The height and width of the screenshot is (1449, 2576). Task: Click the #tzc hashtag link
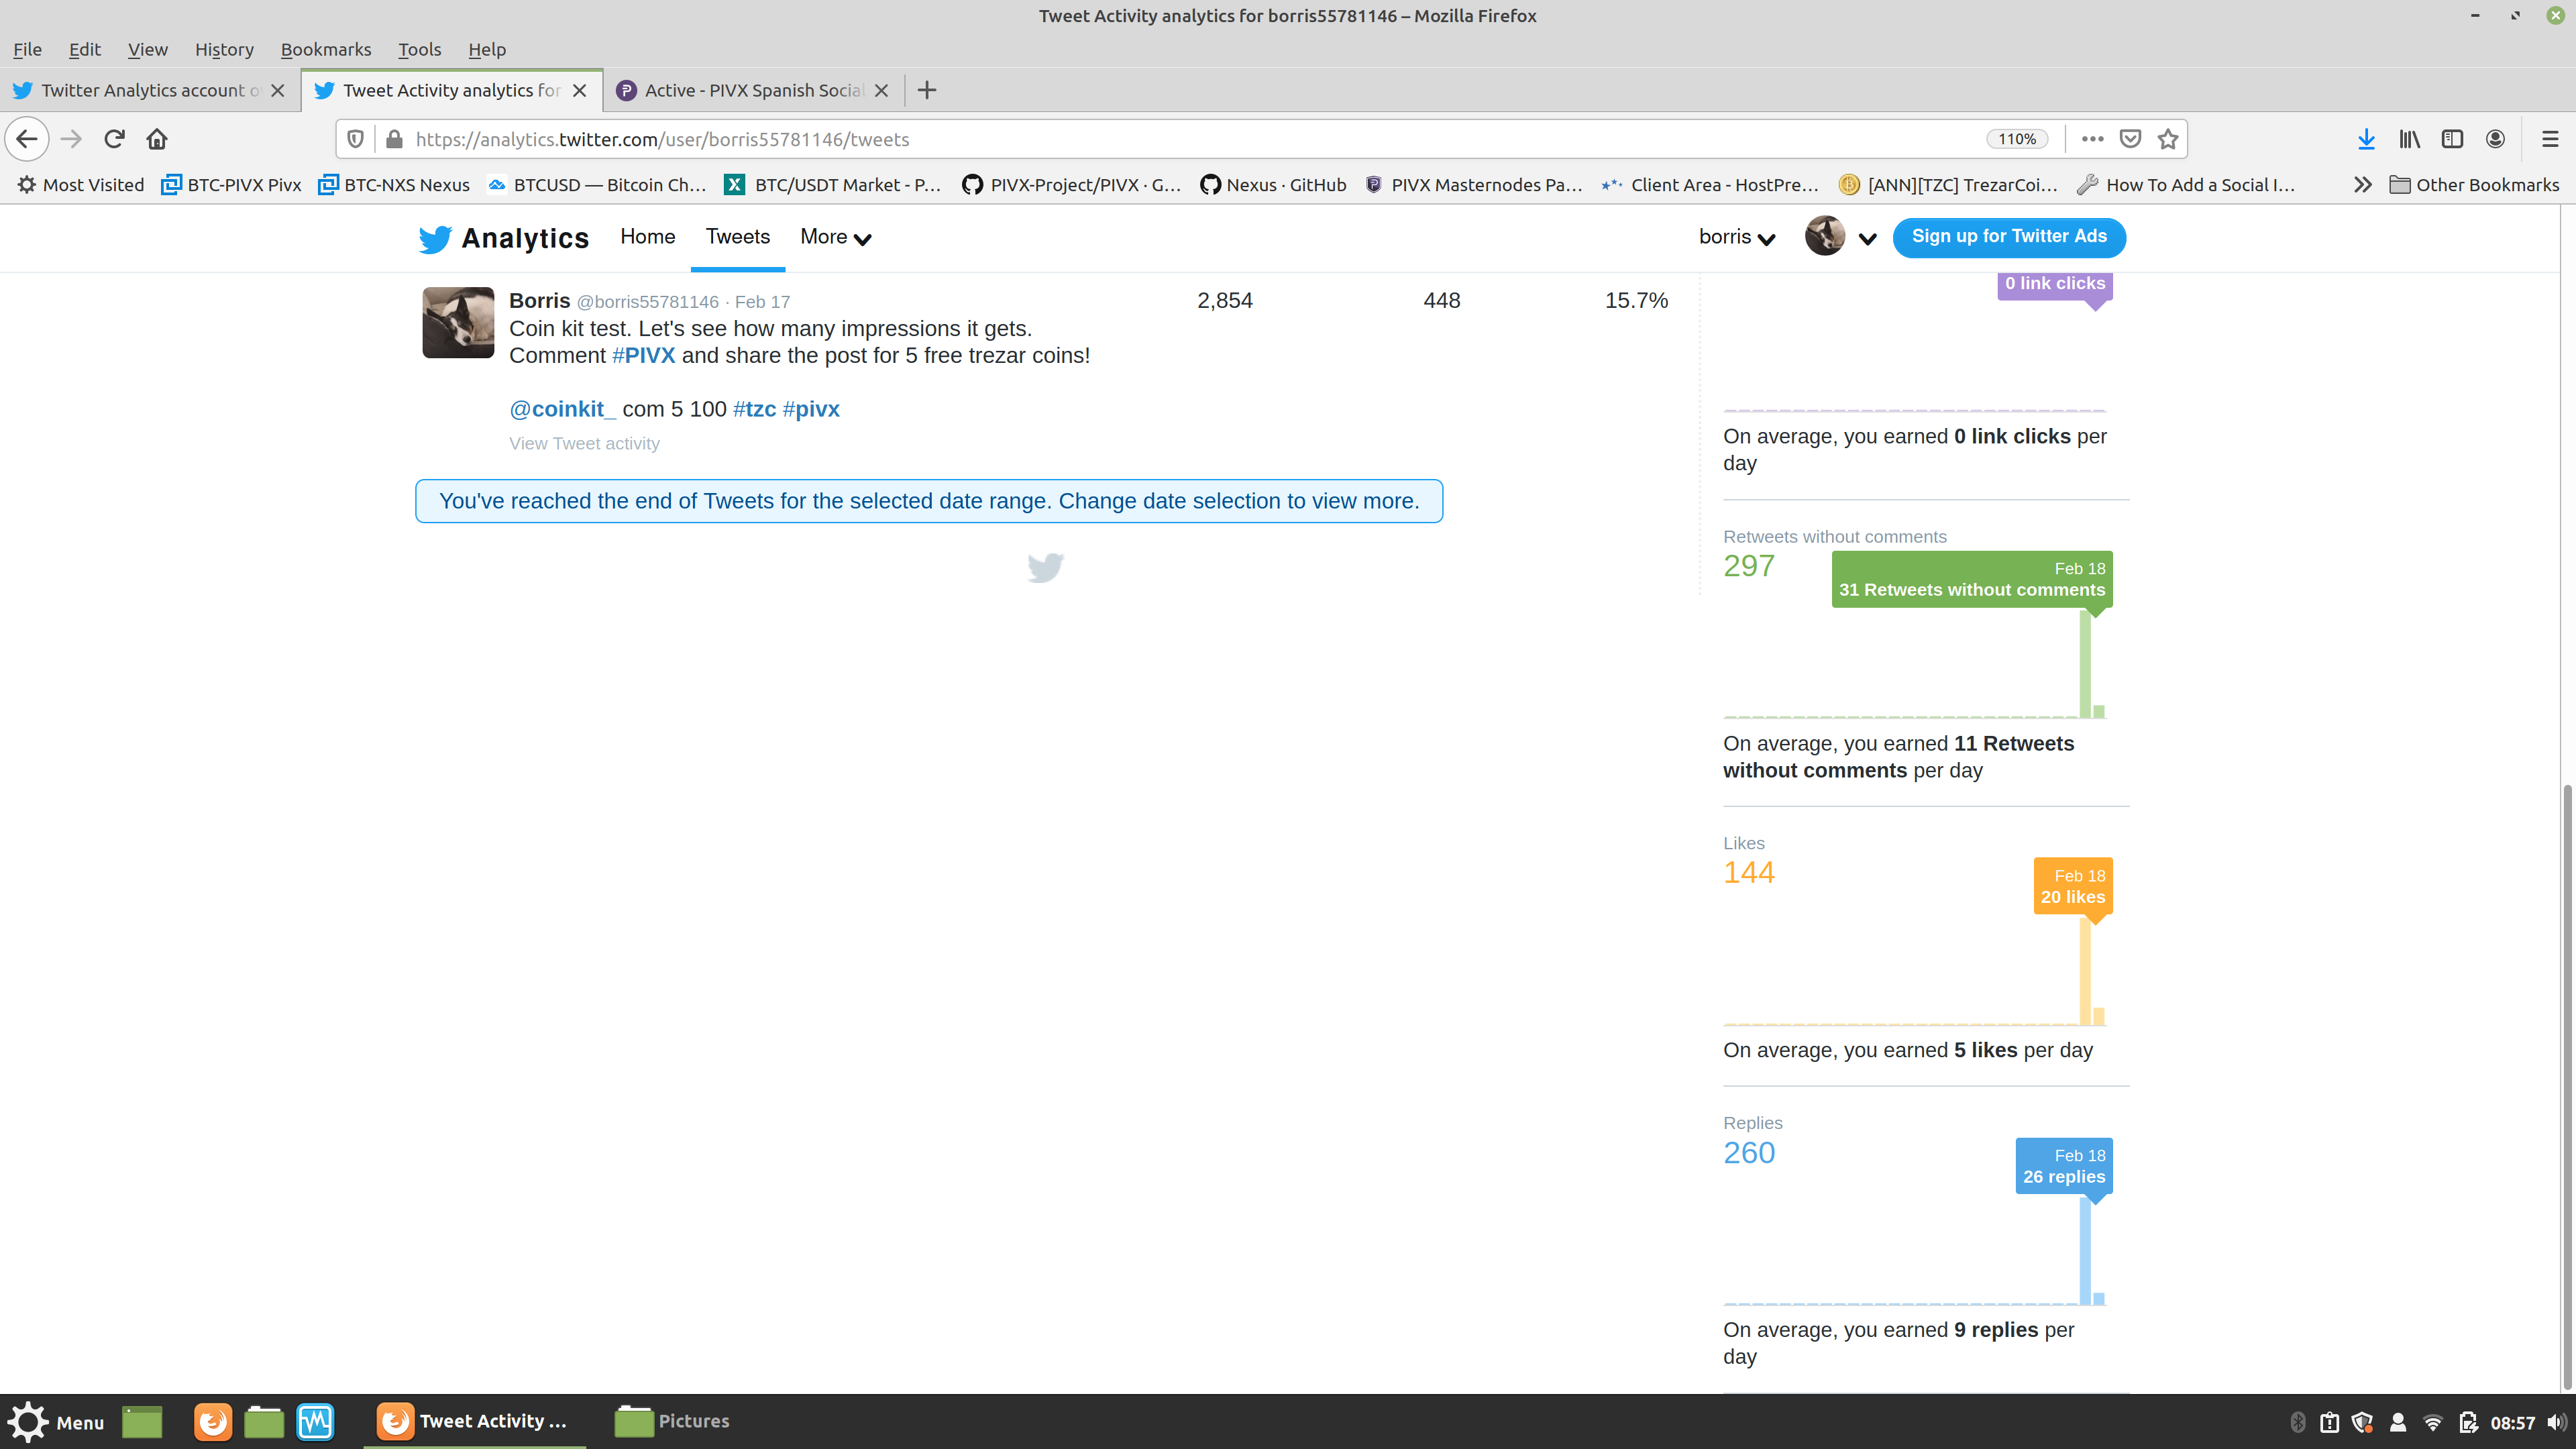click(x=754, y=409)
